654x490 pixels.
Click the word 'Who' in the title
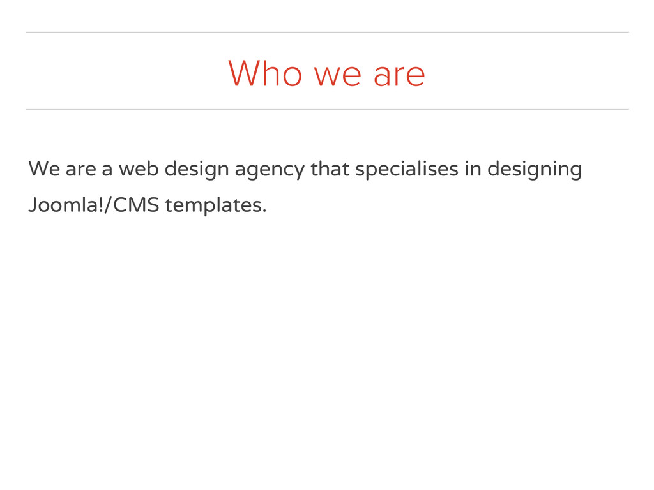click(x=264, y=73)
